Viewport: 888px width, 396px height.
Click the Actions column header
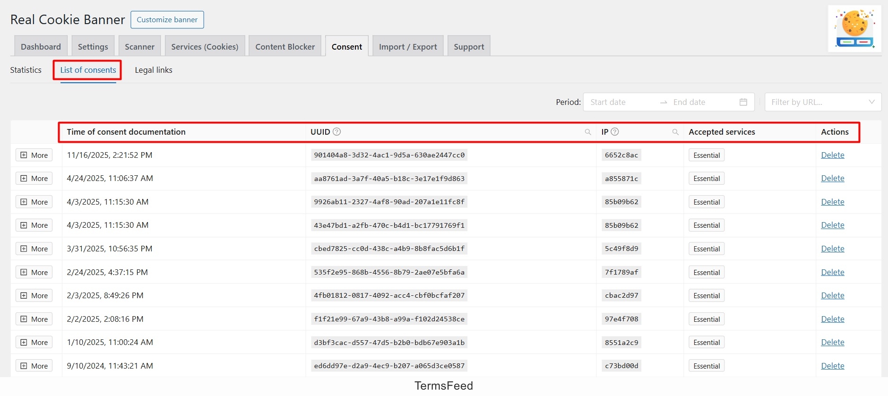click(x=835, y=132)
